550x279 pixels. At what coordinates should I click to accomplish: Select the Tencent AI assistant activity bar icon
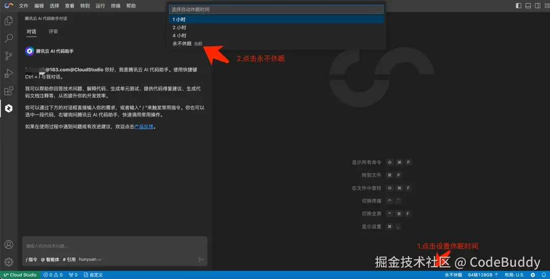tap(9, 108)
